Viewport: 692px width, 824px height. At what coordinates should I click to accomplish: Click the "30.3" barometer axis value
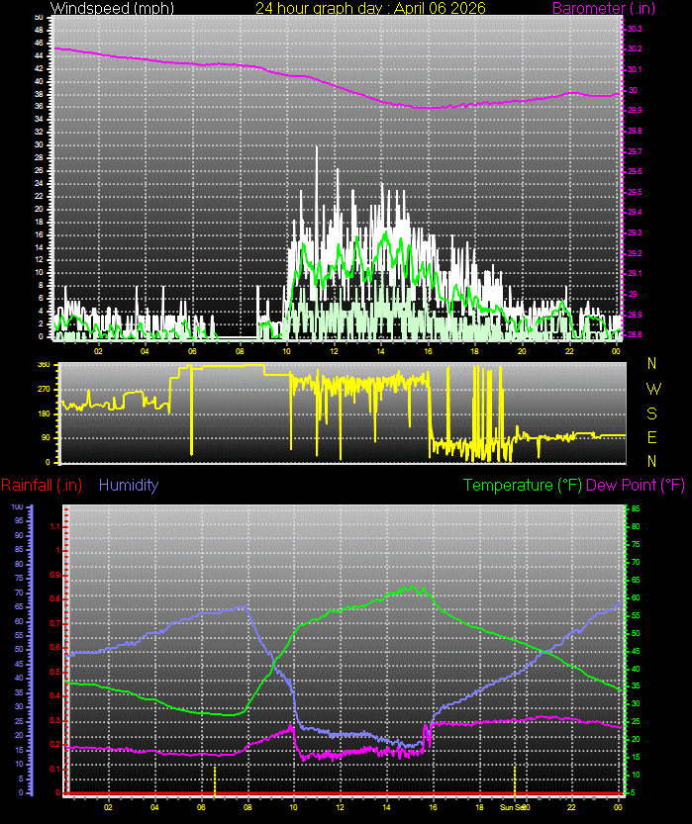pyautogui.click(x=635, y=29)
